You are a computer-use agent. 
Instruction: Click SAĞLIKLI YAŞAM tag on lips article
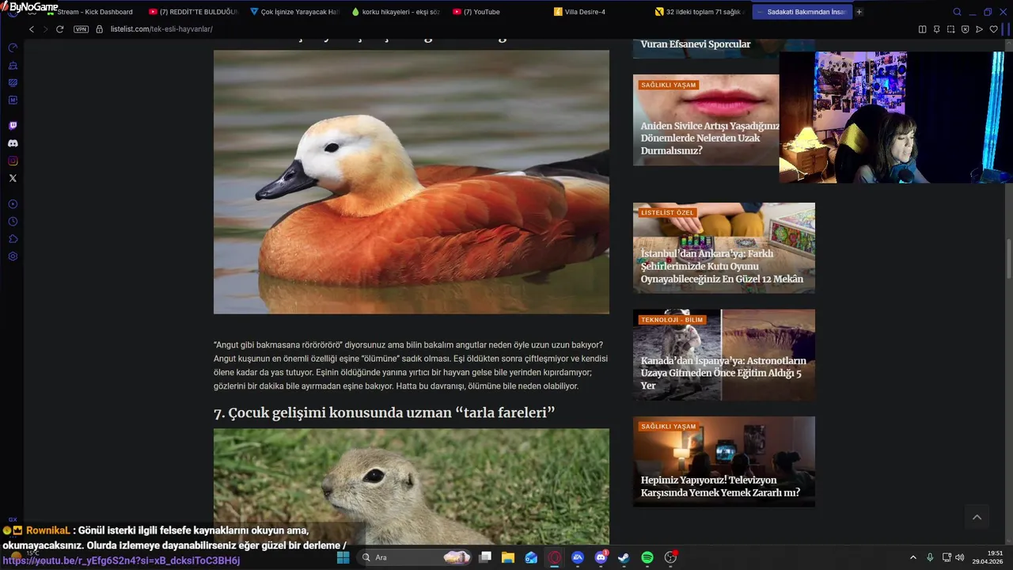click(x=669, y=85)
